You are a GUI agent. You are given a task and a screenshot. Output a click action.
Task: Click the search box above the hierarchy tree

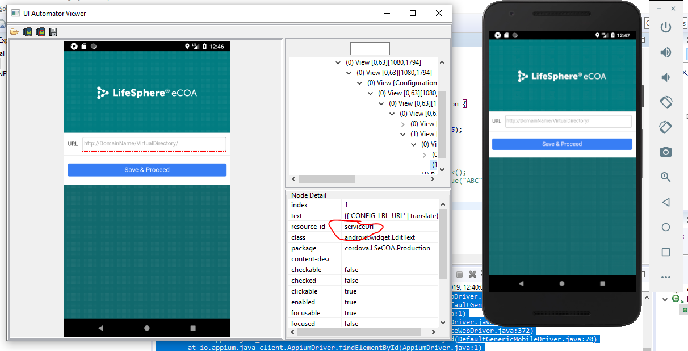[x=370, y=48]
